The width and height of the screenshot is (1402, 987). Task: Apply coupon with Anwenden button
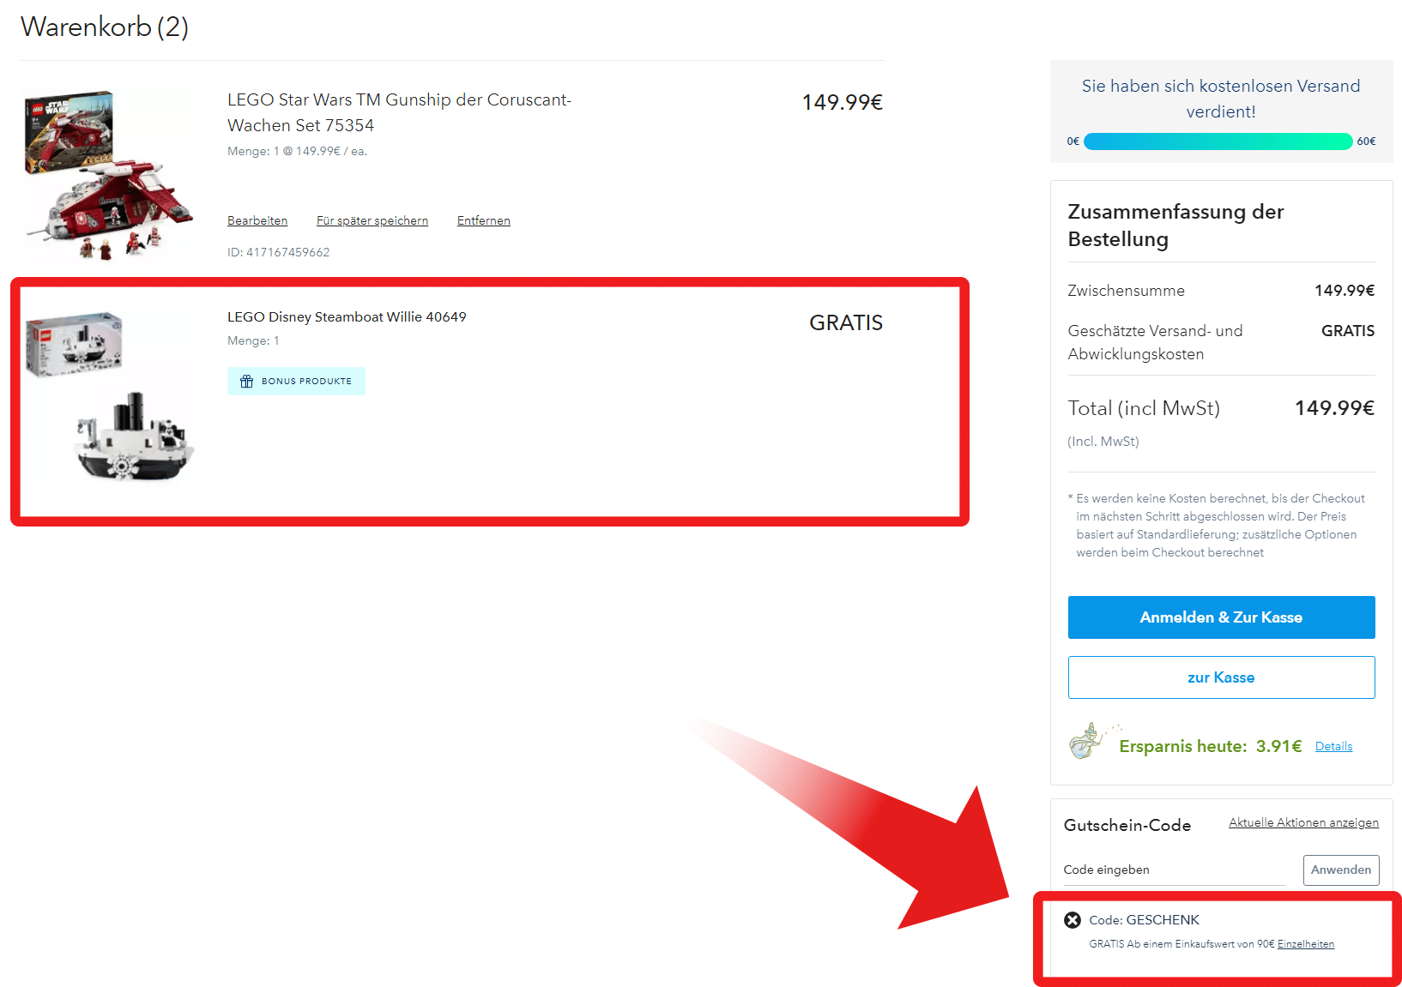(x=1341, y=870)
